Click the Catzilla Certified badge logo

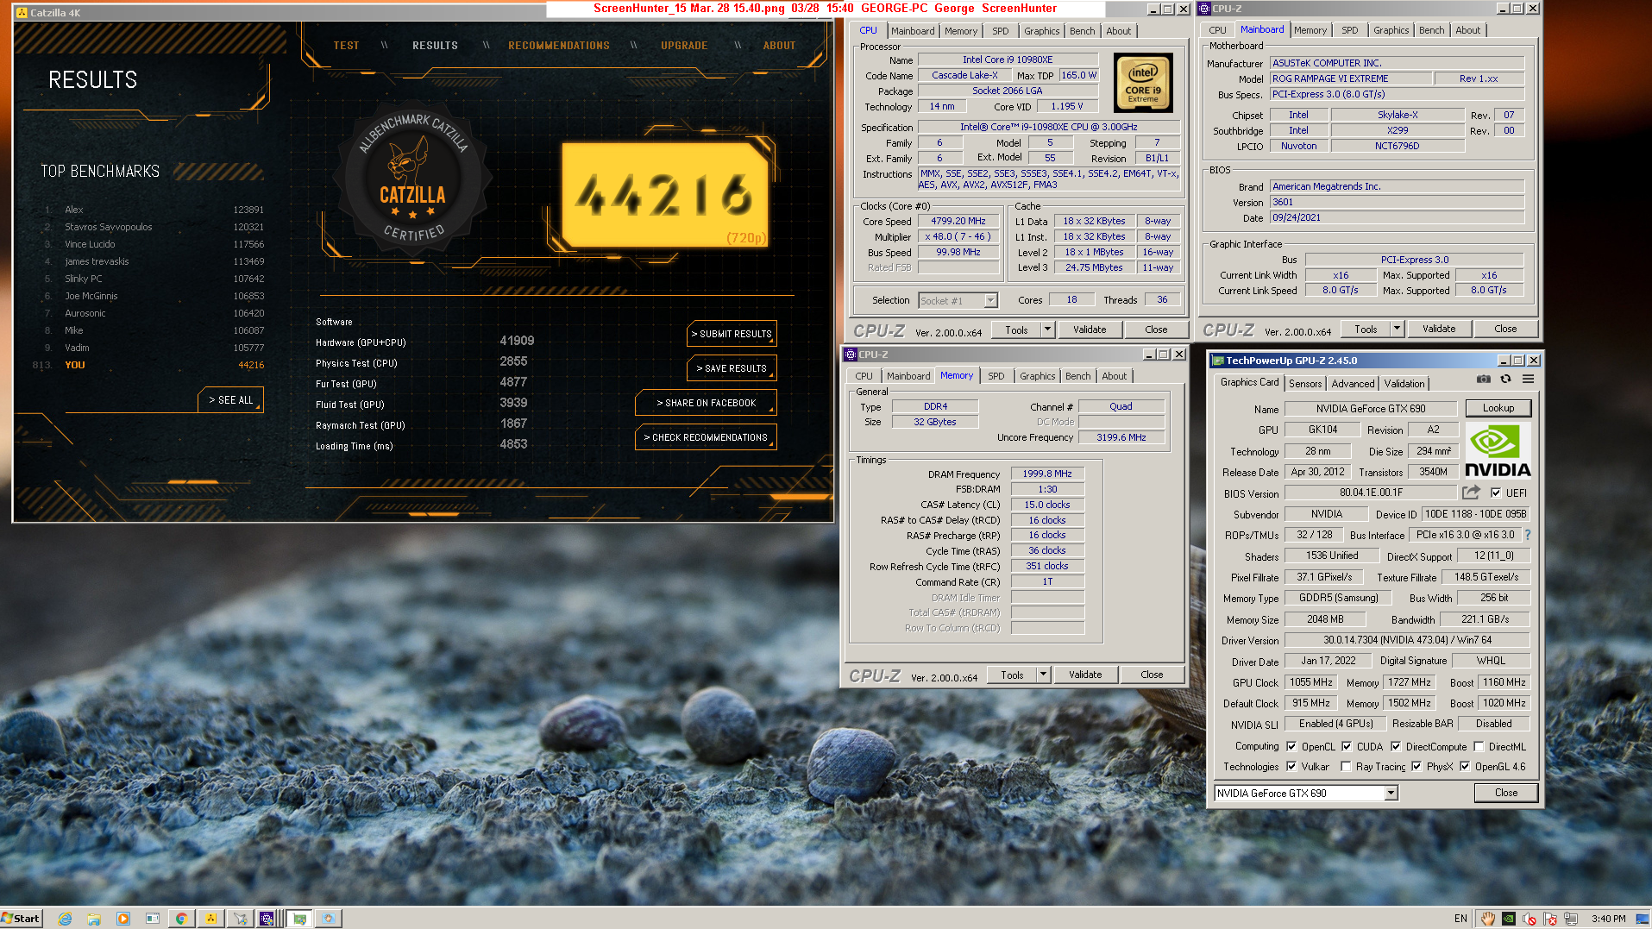pyautogui.click(x=413, y=179)
